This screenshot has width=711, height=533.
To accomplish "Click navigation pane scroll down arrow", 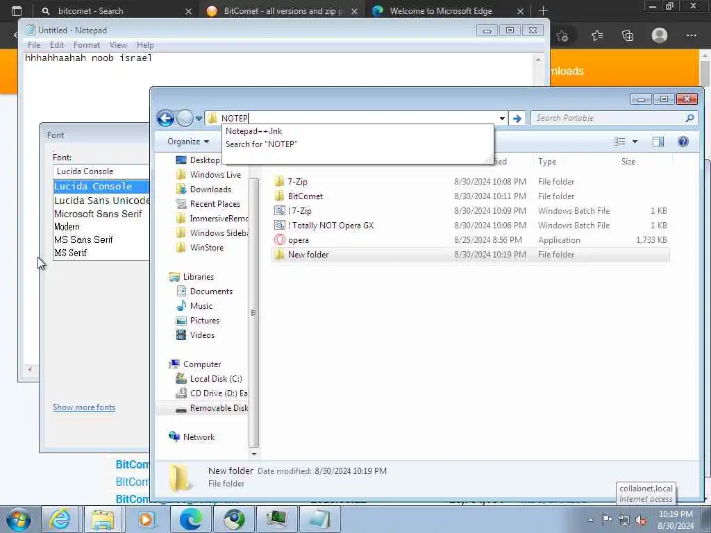I will coord(254,454).
